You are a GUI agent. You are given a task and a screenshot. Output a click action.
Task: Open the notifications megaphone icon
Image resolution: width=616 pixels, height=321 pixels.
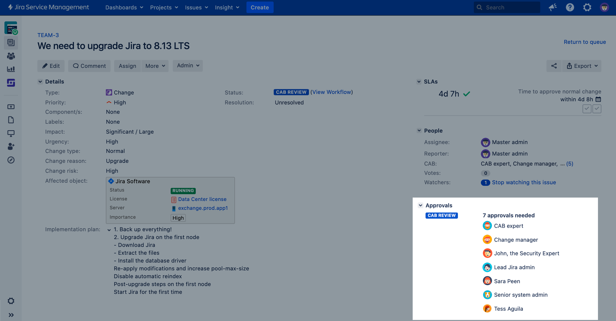point(552,7)
